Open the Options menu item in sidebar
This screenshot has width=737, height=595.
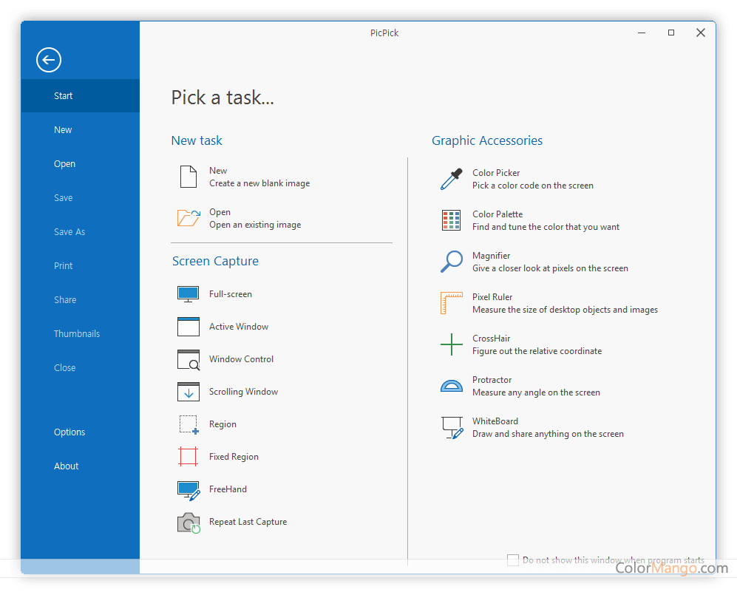[x=69, y=432]
